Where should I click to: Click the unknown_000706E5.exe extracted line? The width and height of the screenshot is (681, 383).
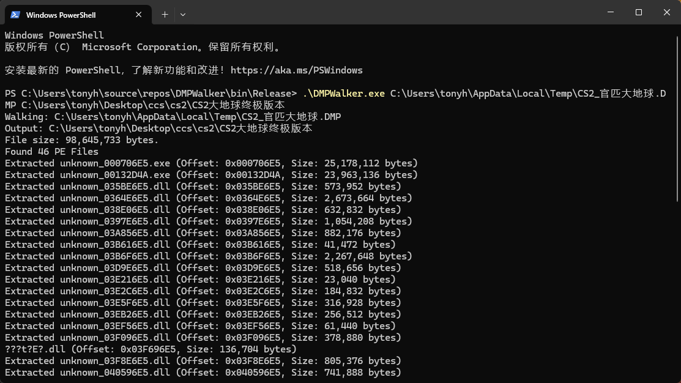click(211, 163)
